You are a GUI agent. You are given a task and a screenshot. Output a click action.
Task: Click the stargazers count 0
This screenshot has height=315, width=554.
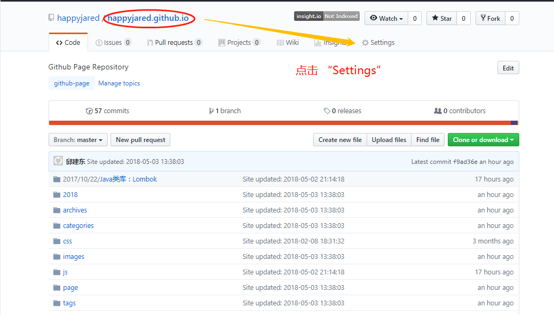click(464, 18)
